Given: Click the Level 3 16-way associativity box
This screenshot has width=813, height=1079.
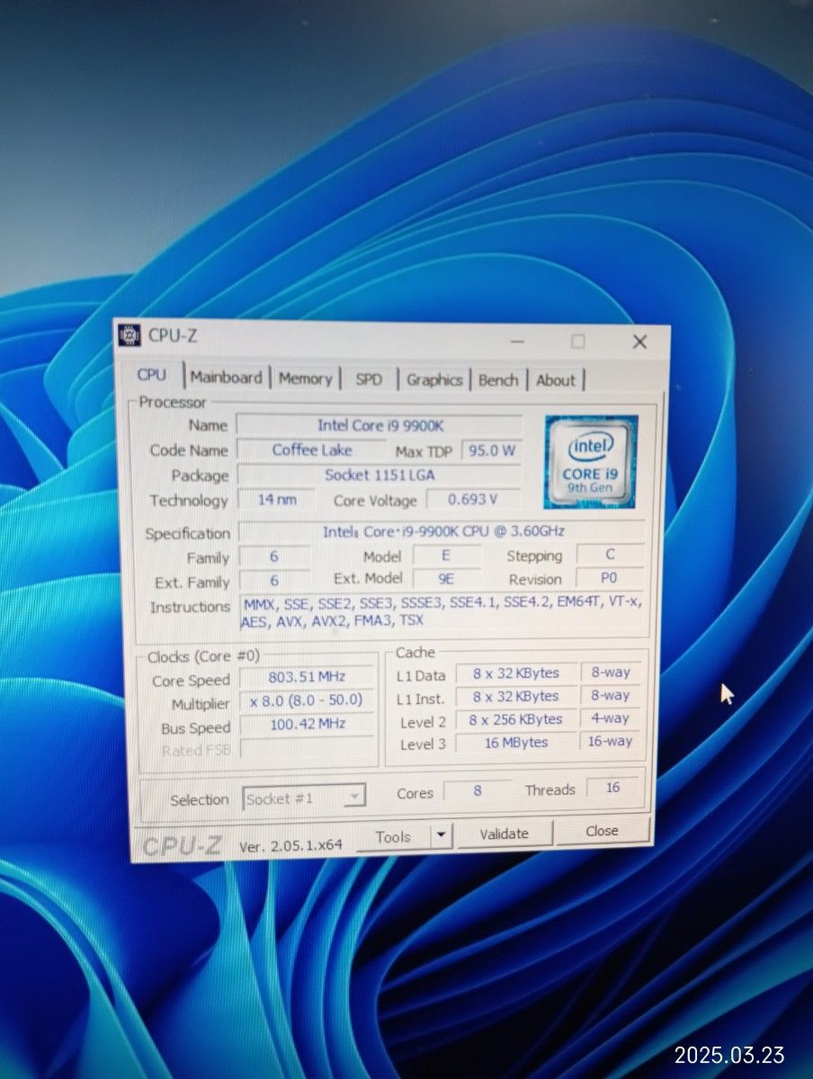Looking at the screenshot, I should pyautogui.click(x=611, y=741).
